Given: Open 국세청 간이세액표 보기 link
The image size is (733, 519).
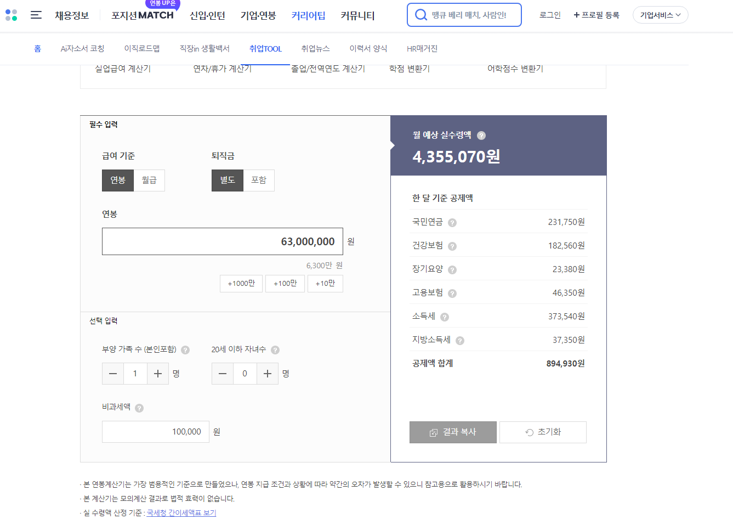Looking at the screenshot, I should point(181,513).
